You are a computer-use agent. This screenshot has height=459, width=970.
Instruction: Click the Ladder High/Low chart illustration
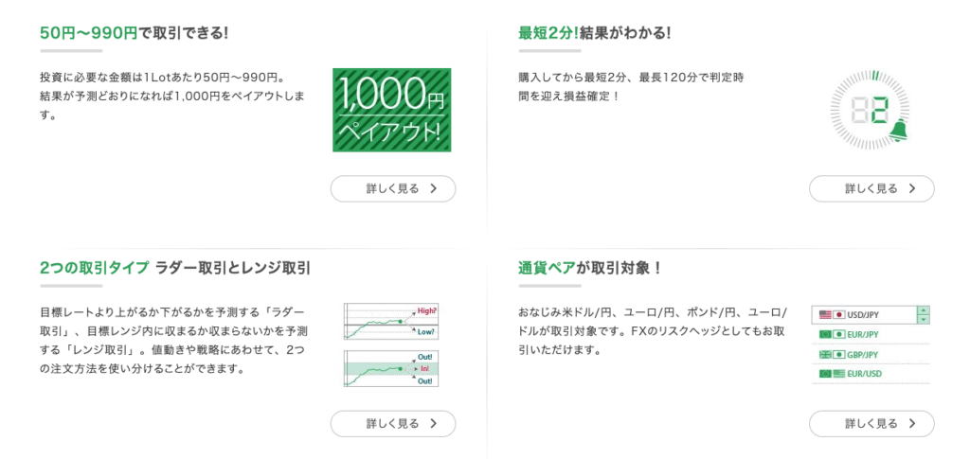click(x=390, y=321)
